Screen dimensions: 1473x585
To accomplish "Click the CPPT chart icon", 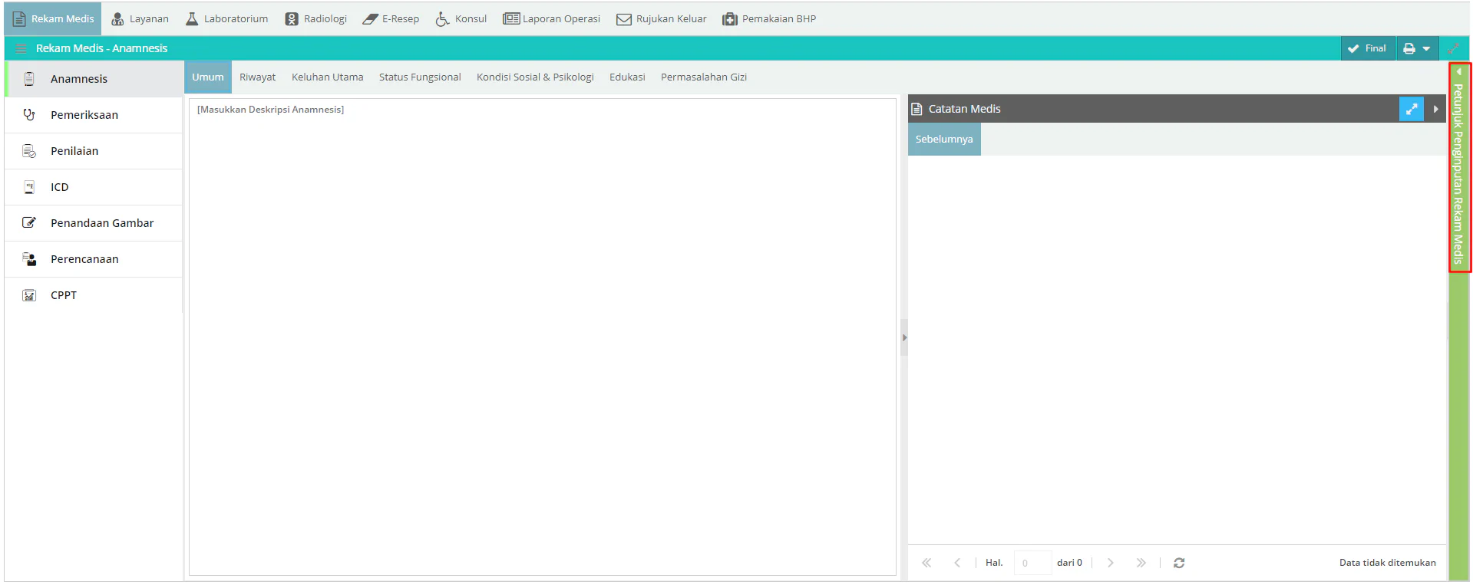I will (29, 295).
